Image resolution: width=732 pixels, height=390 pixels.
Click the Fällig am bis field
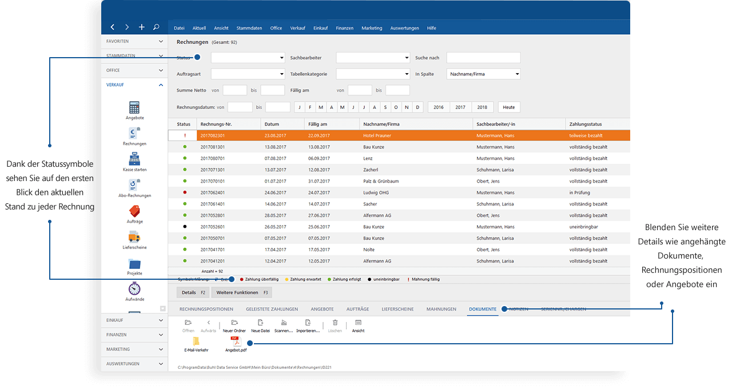coord(397,90)
